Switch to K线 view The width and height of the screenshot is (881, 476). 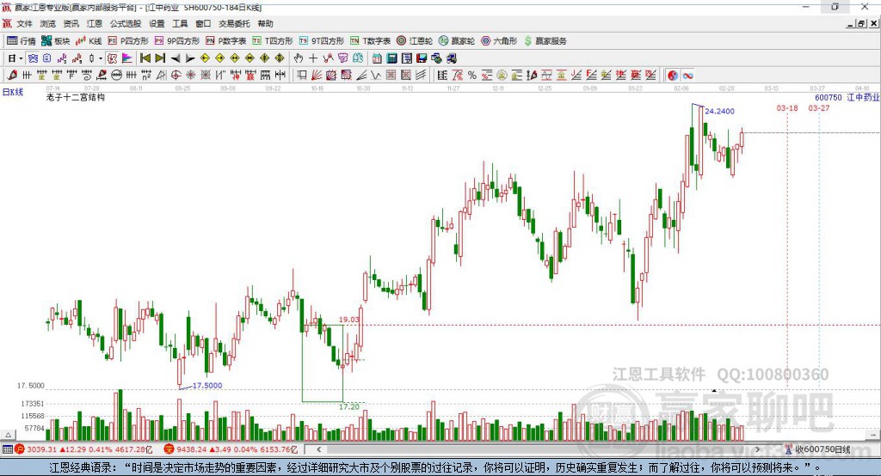(89, 41)
